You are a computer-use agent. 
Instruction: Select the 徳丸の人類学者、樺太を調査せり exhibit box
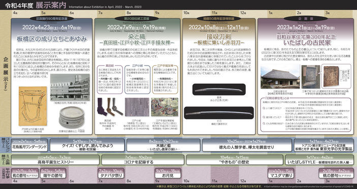[x=247, y=145]
